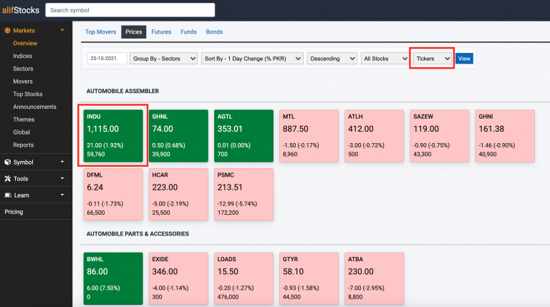The width and height of the screenshot is (550, 307).
Task: Open the Group By - Sectors dropdown
Action: 163,59
